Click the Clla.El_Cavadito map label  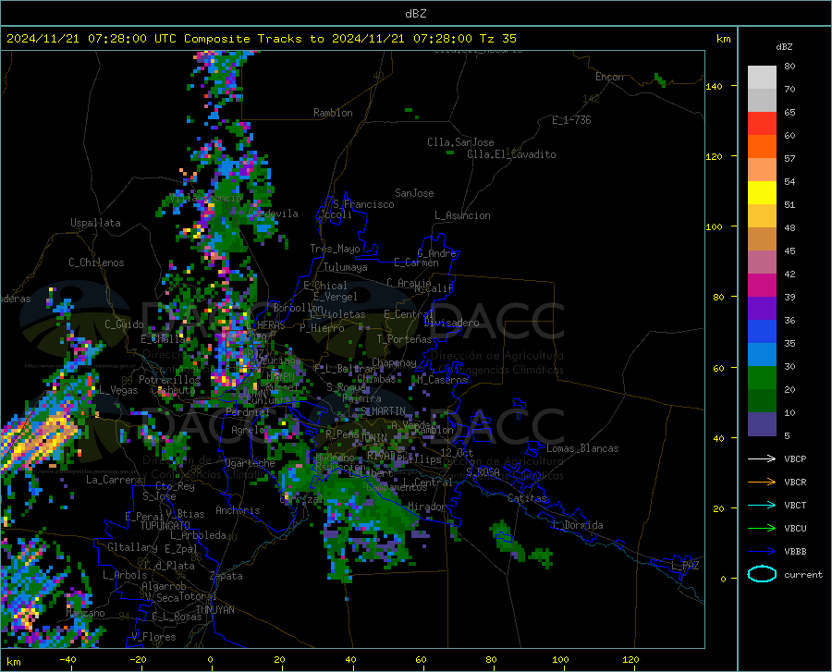point(511,154)
